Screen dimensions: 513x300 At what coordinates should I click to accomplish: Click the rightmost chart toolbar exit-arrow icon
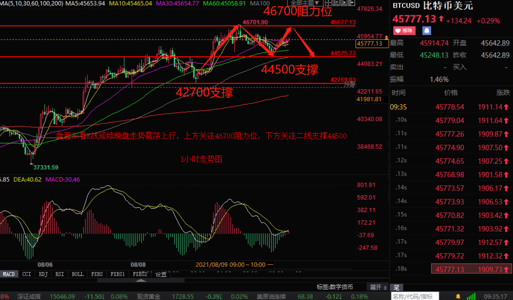tap(351, 3)
